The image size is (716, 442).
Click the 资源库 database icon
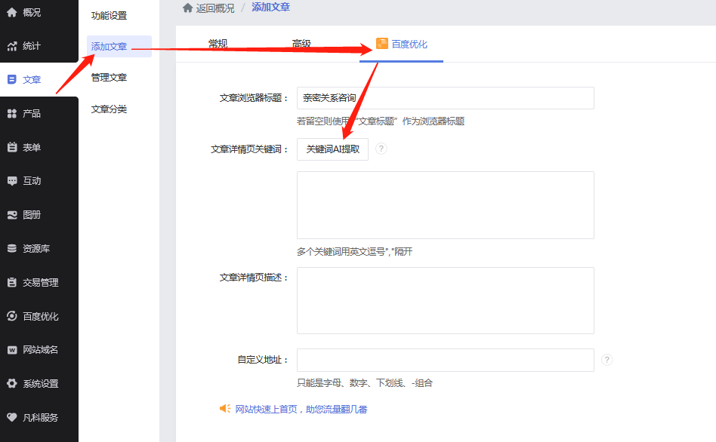(12, 248)
